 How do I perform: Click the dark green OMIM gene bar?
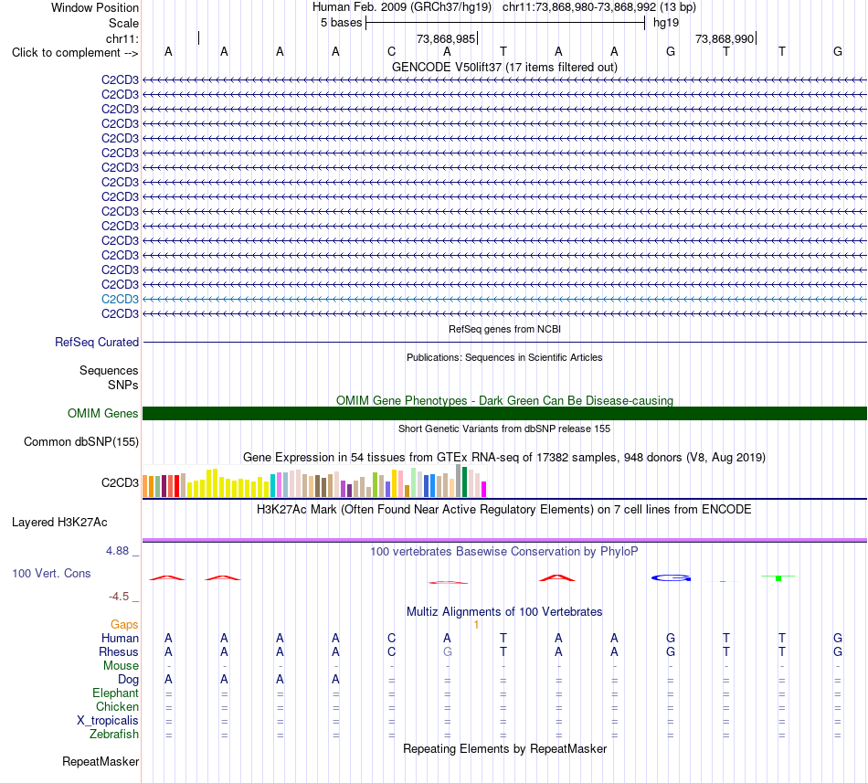[504, 413]
